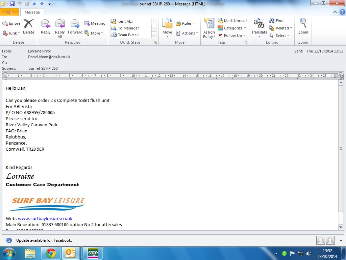Viewport: 346px width, 260px height.
Task: Open Sage from the taskbar
Action: click(93, 254)
